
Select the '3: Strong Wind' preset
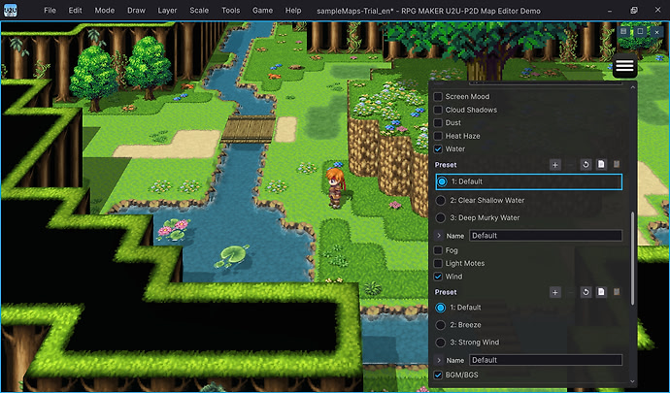pyautogui.click(x=441, y=343)
